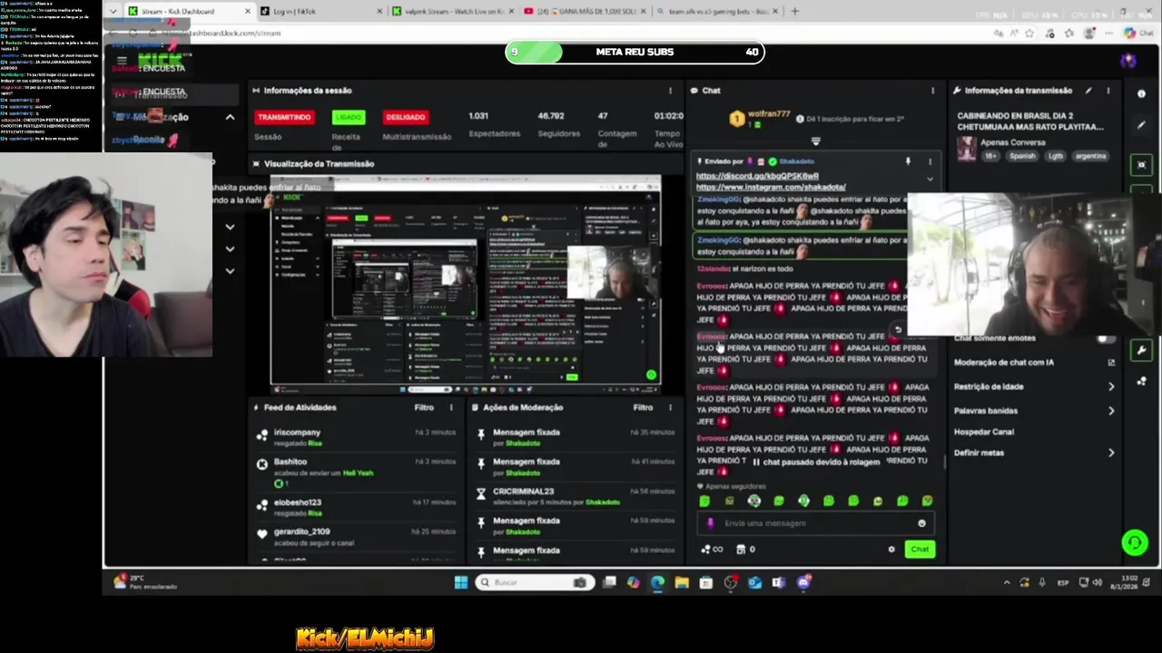Screen dimensions: 1162x653
Task: Open a new browser tab with plus
Action: (x=795, y=11)
